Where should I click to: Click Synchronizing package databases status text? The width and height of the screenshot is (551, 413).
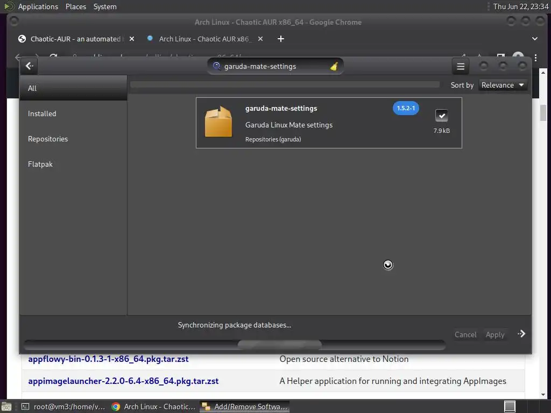(235, 325)
